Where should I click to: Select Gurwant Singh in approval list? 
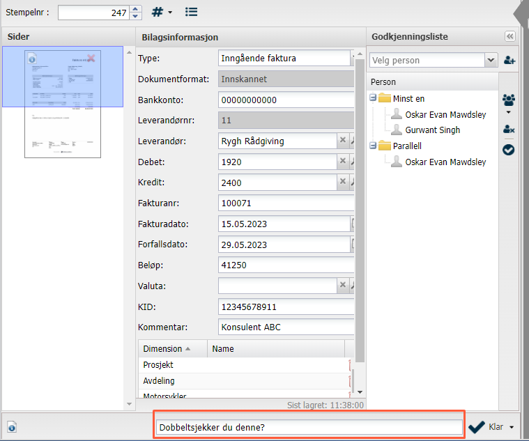tap(432, 130)
